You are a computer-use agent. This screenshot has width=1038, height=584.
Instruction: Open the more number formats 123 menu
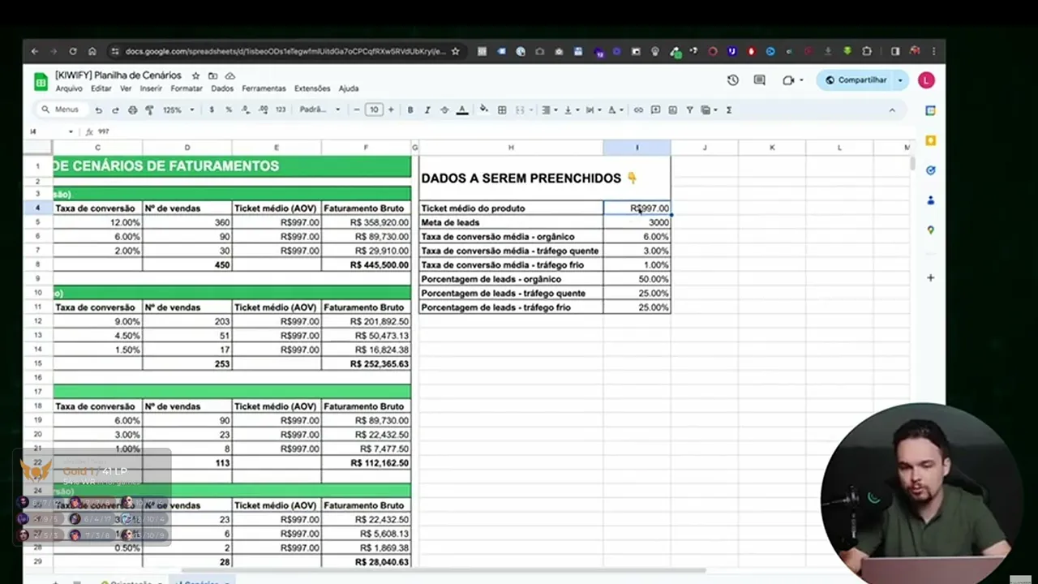click(281, 109)
